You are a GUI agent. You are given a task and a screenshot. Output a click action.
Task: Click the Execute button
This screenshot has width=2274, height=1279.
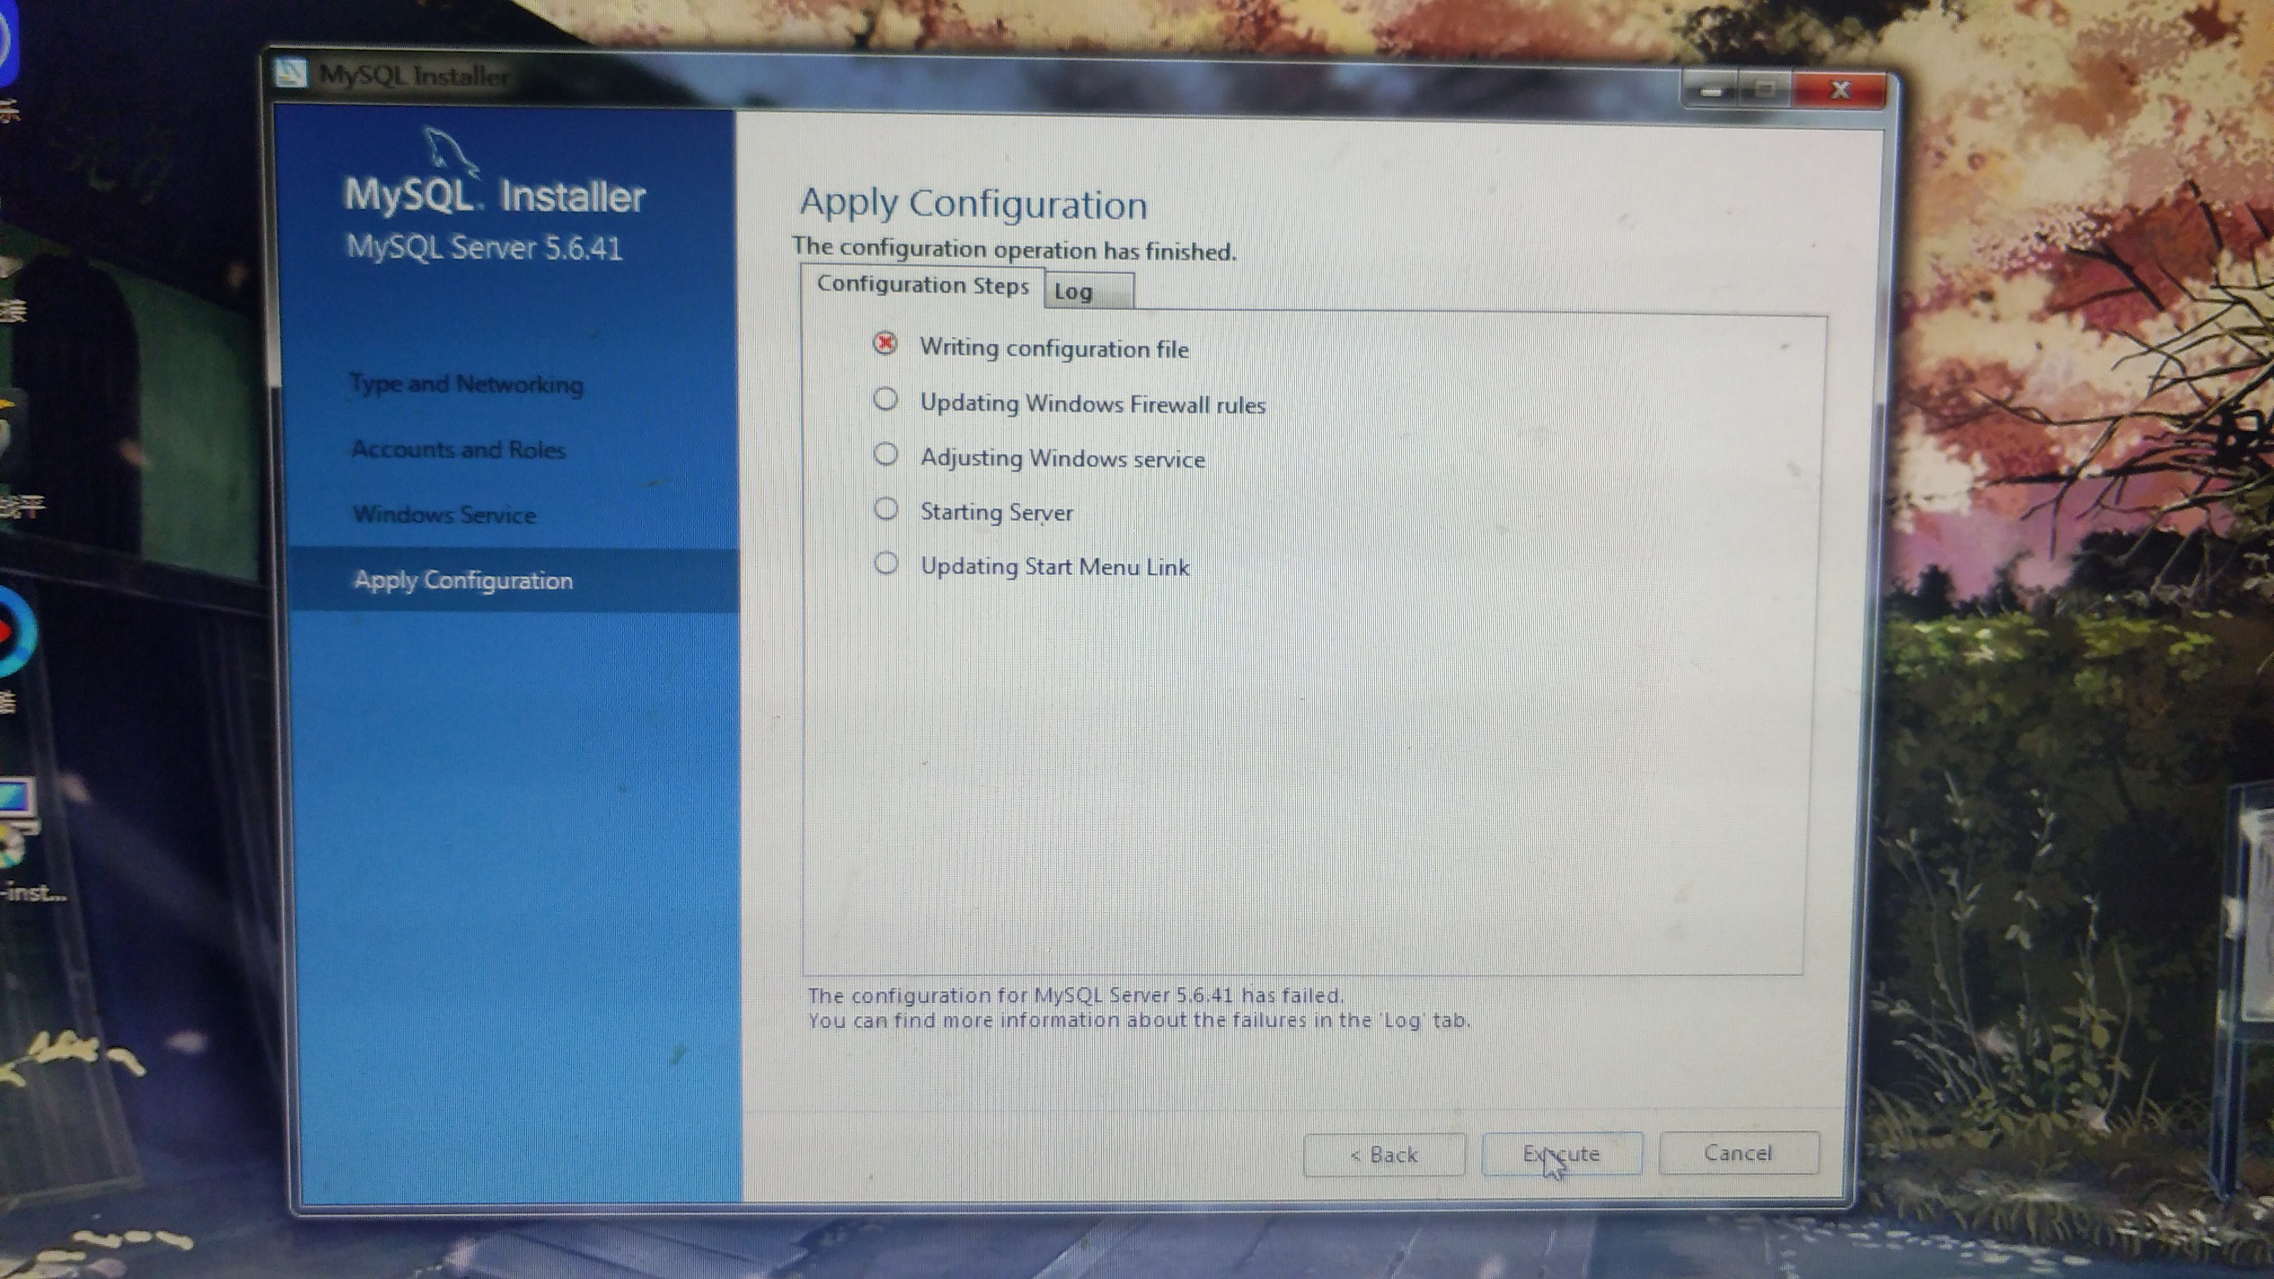[x=1561, y=1154]
